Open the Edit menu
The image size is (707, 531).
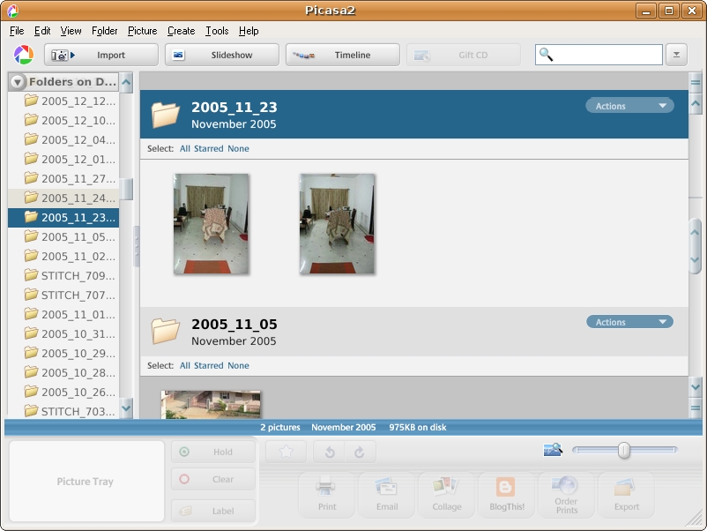coord(42,31)
